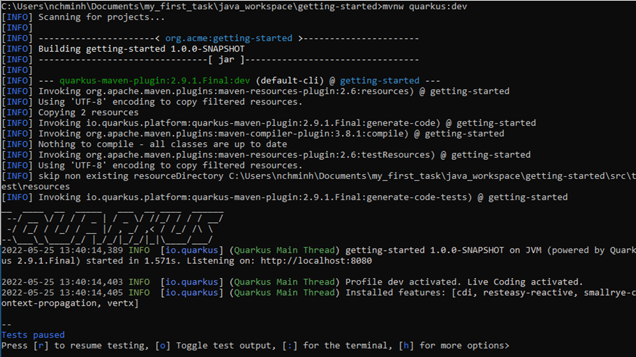Screen dimensions: 636x357
Task: Click 'maven-resources-plugin:2.6:testResources)' text
Action: tap(327, 155)
